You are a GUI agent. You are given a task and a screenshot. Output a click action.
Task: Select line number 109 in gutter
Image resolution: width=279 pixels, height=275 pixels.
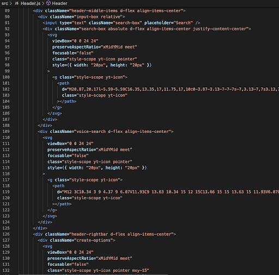(x=6, y=131)
